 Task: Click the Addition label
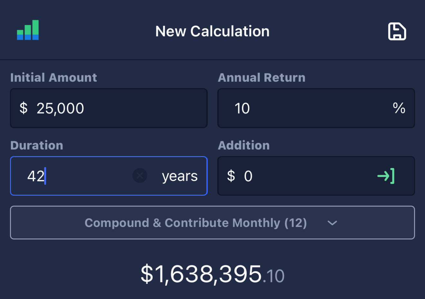[x=244, y=145]
